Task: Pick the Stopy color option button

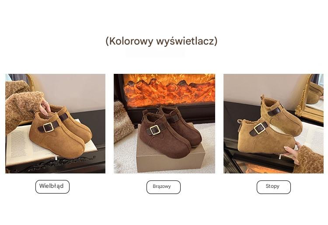Action: (x=274, y=187)
